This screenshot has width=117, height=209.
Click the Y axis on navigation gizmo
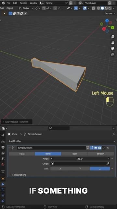click(113, 27)
